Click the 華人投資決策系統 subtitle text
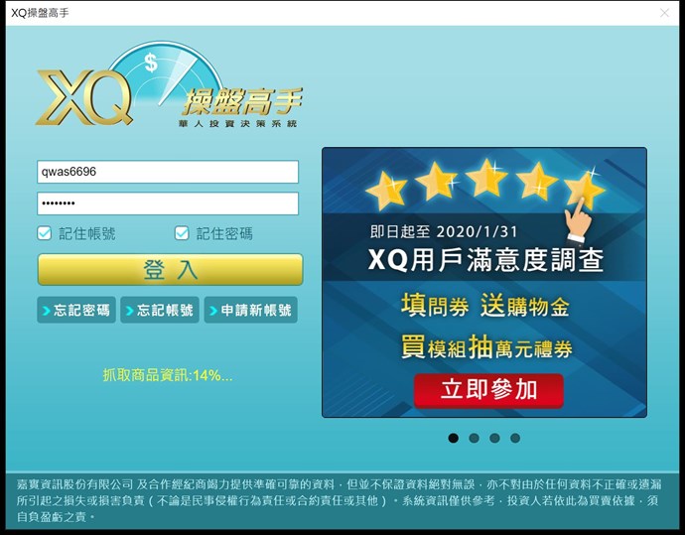This screenshot has width=685, height=535. (x=237, y=124)
